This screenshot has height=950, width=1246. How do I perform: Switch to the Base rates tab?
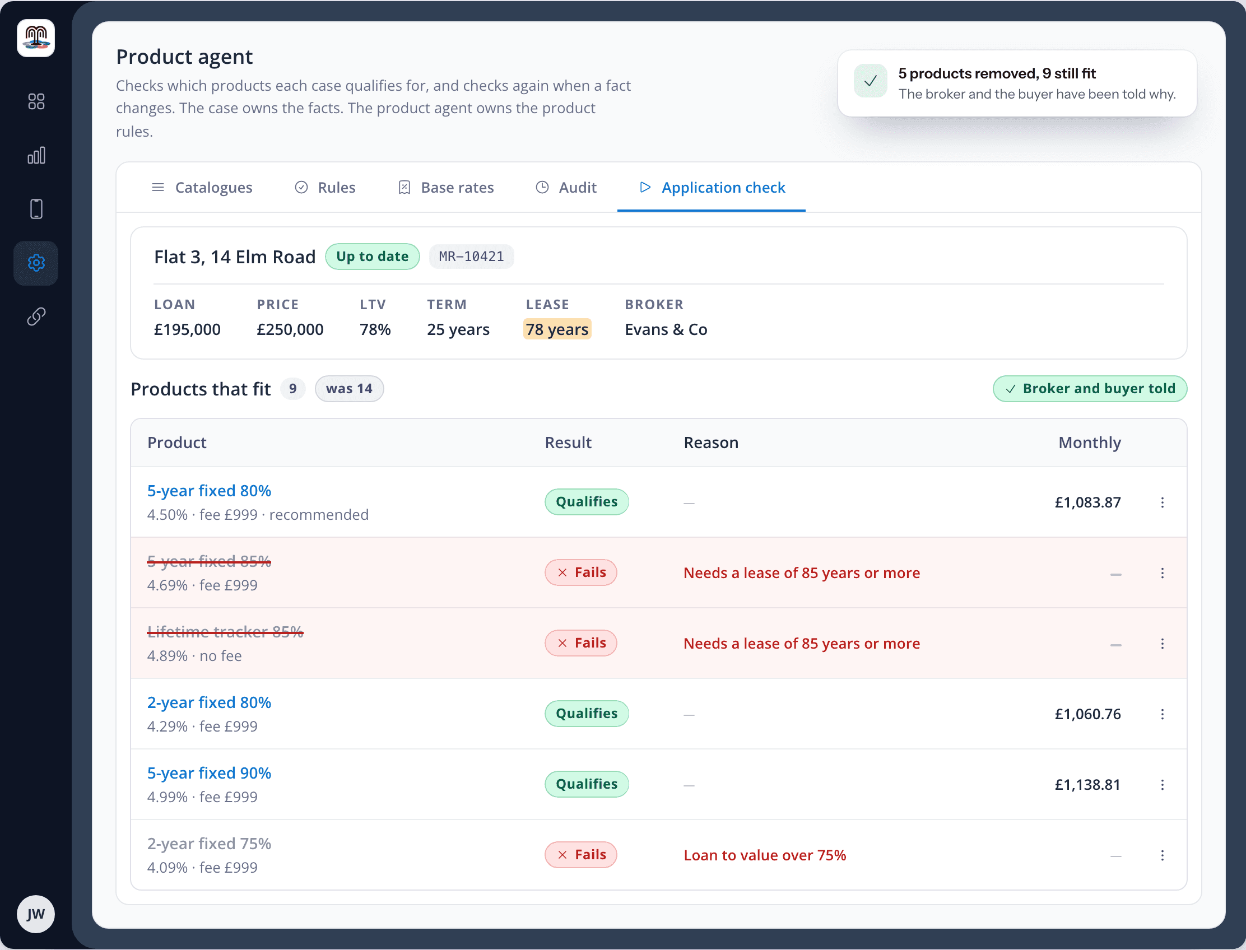pos(446,188)
